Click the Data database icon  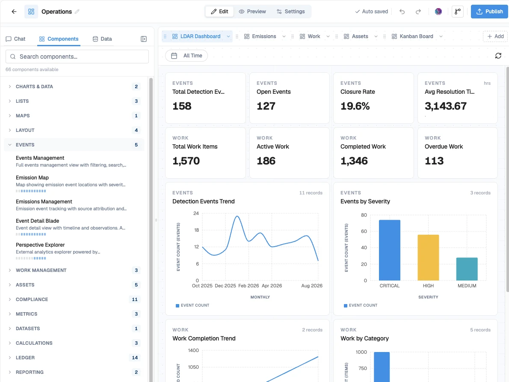click(95, 39)
